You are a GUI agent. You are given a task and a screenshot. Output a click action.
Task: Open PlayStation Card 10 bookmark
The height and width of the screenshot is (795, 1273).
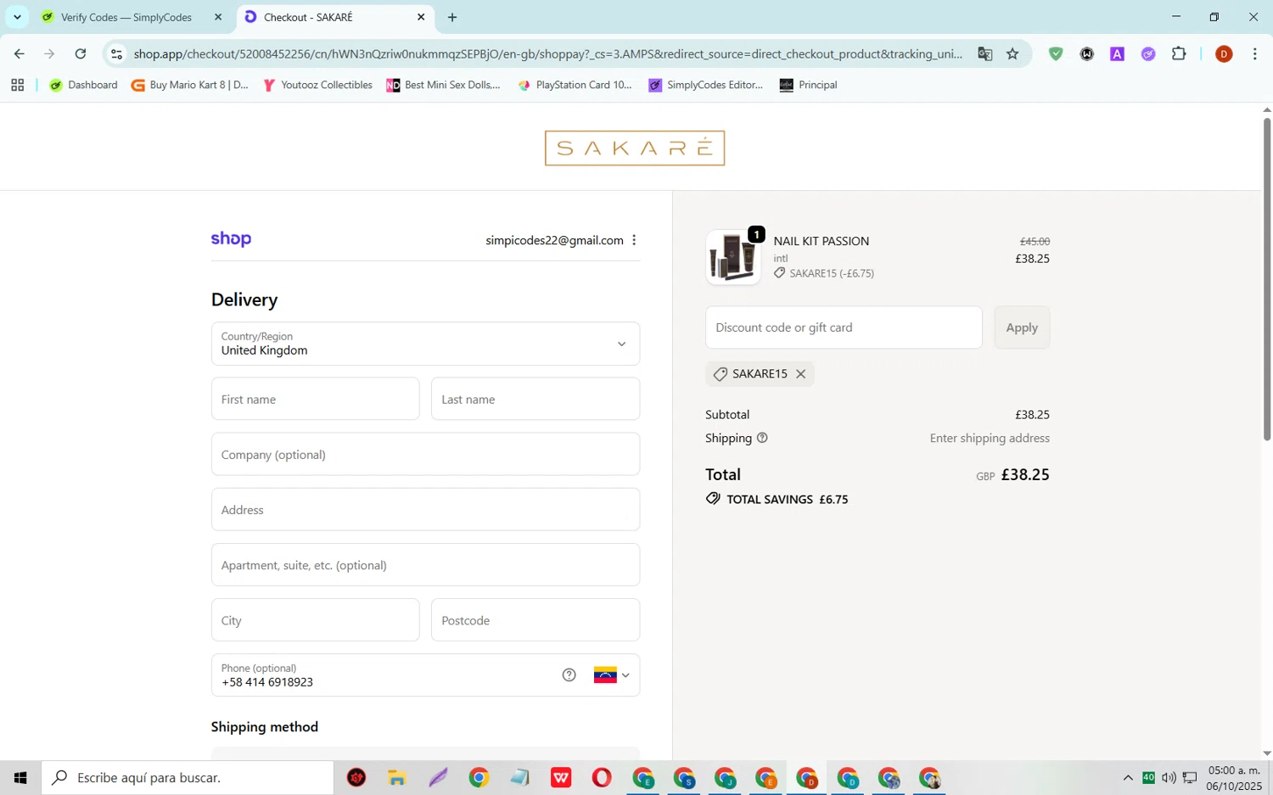tap(575, 85)
